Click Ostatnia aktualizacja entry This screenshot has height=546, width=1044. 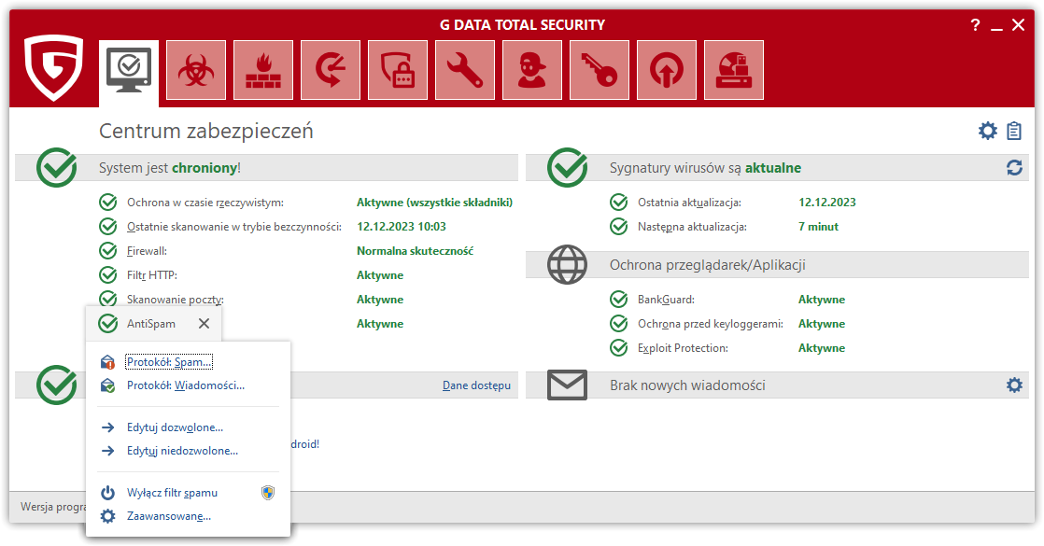pos(689,203)
